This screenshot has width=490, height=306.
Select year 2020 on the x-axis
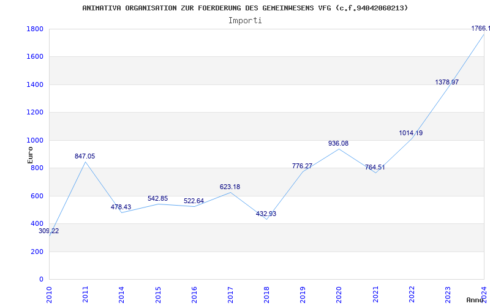point(339,293)
